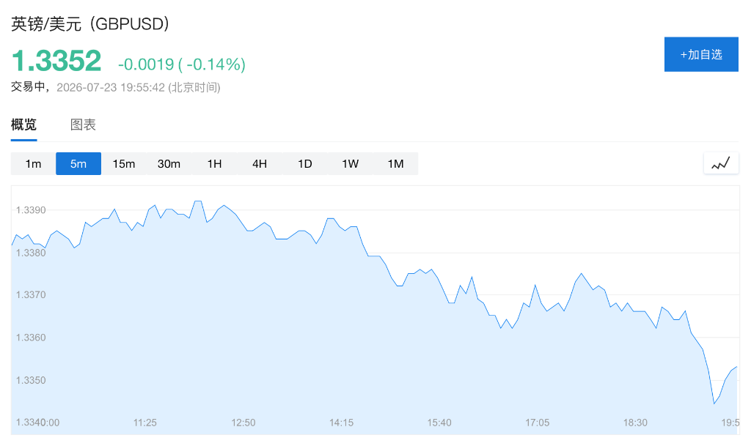The width and height of the screenshot is (751, 446).
Task: Select the 1m interval
Action: click(x=33, y=163)
